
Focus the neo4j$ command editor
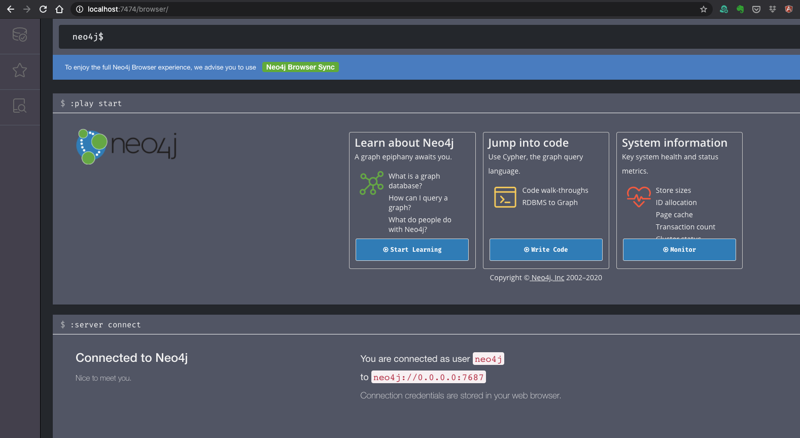point(429,37)
